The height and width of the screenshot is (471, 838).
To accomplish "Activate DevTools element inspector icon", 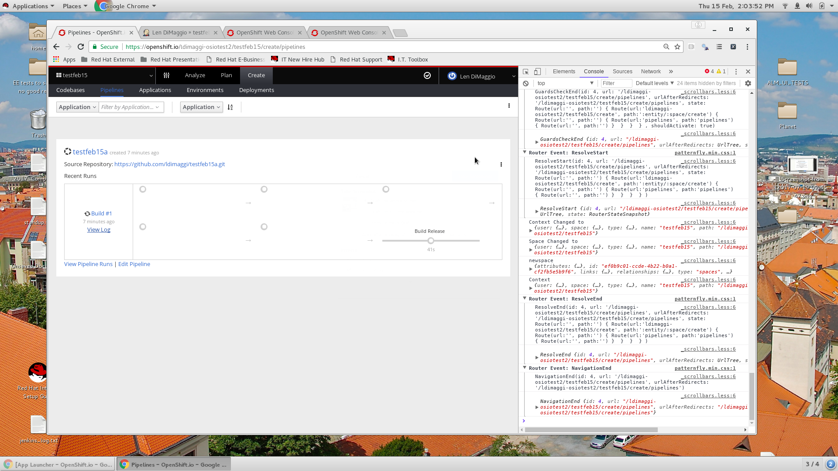I will (x=525, y=72).
